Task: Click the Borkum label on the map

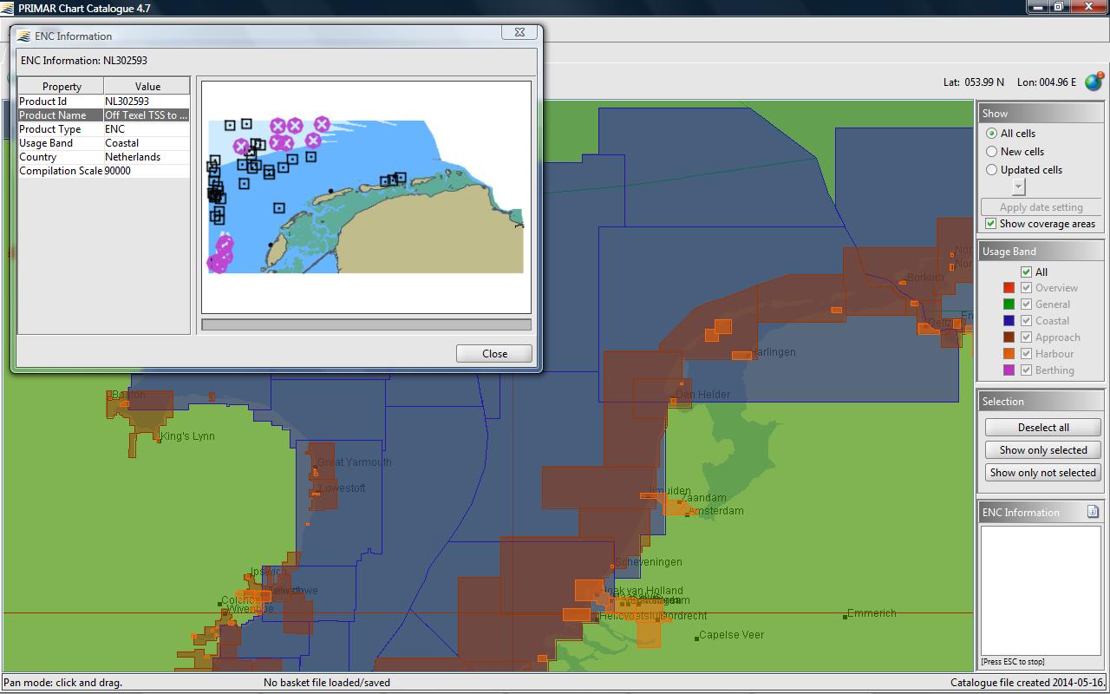Action: (x=925, y=278)
